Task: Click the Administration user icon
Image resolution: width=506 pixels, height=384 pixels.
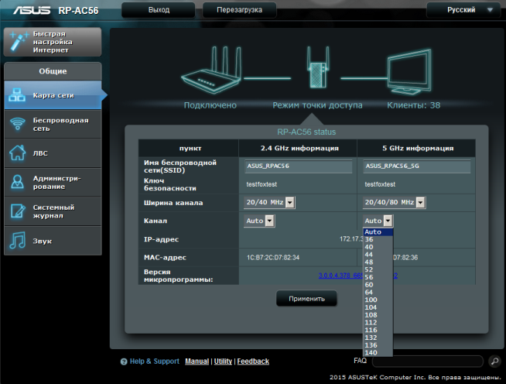Action: (x=18, y=182)
